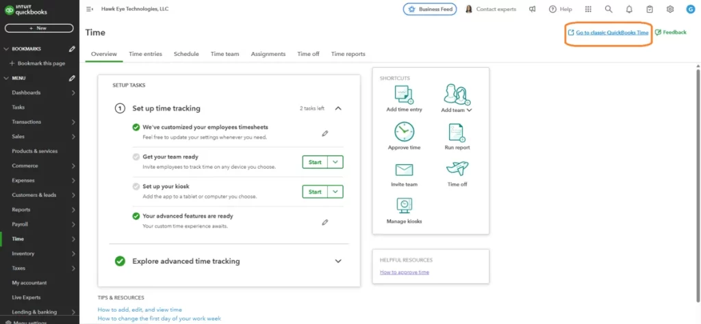
Task: Open the search magnifier icon
Action: (609, 9)
